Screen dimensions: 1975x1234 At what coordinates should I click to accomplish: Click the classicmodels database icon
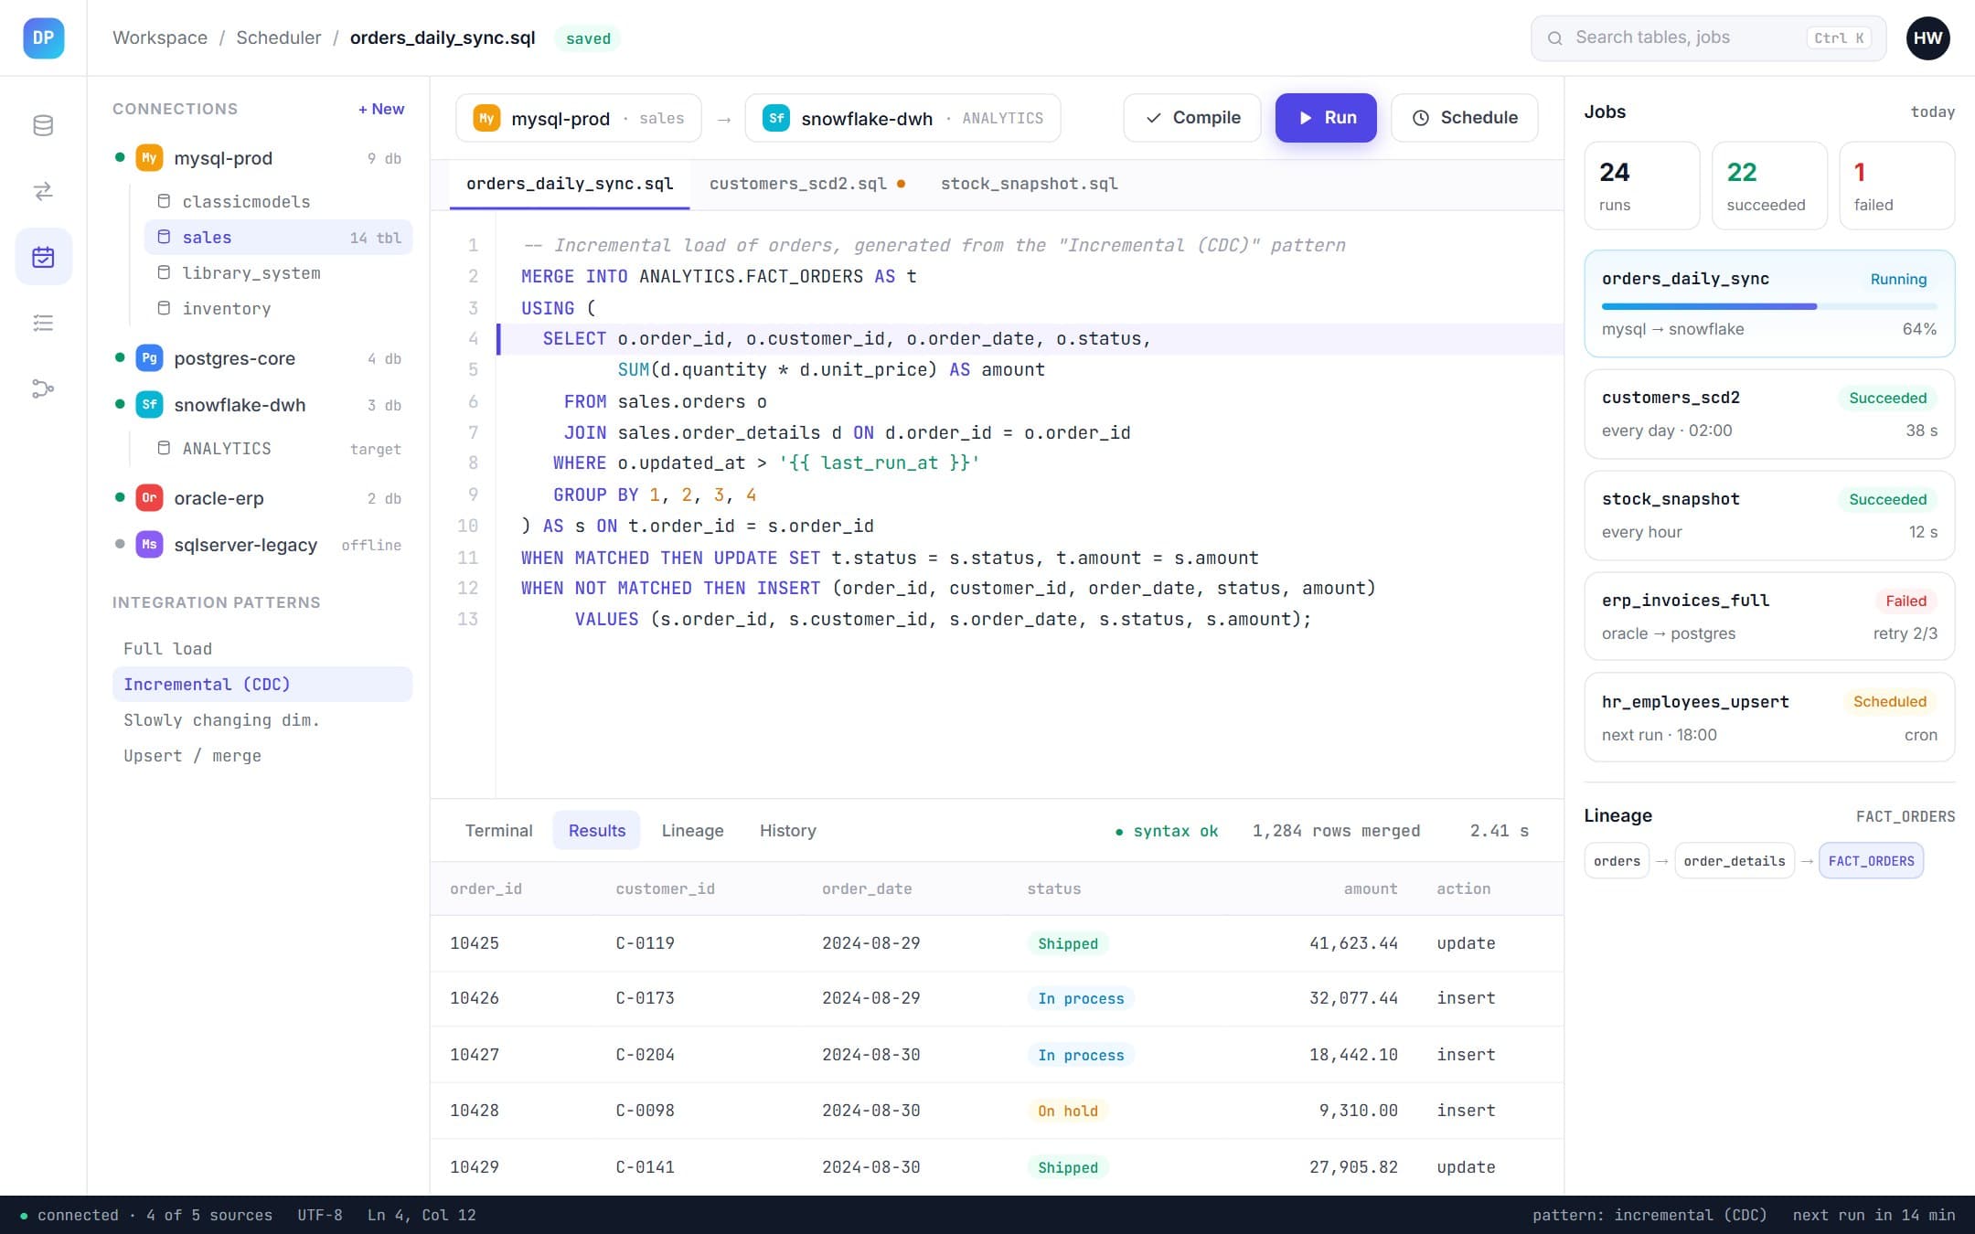click(164, 201)
